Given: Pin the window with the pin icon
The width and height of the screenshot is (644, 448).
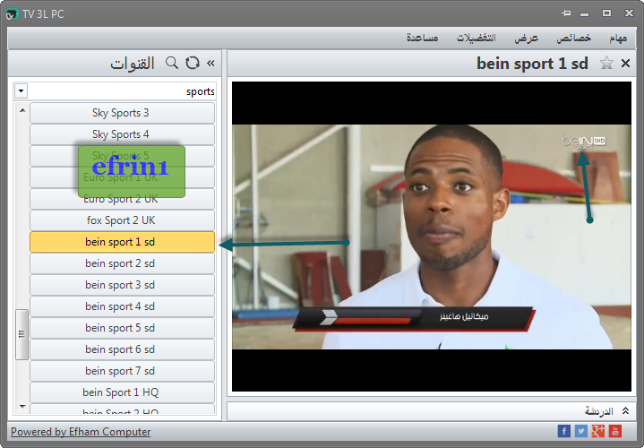Looking at the screenshot, I should [566, 13].
